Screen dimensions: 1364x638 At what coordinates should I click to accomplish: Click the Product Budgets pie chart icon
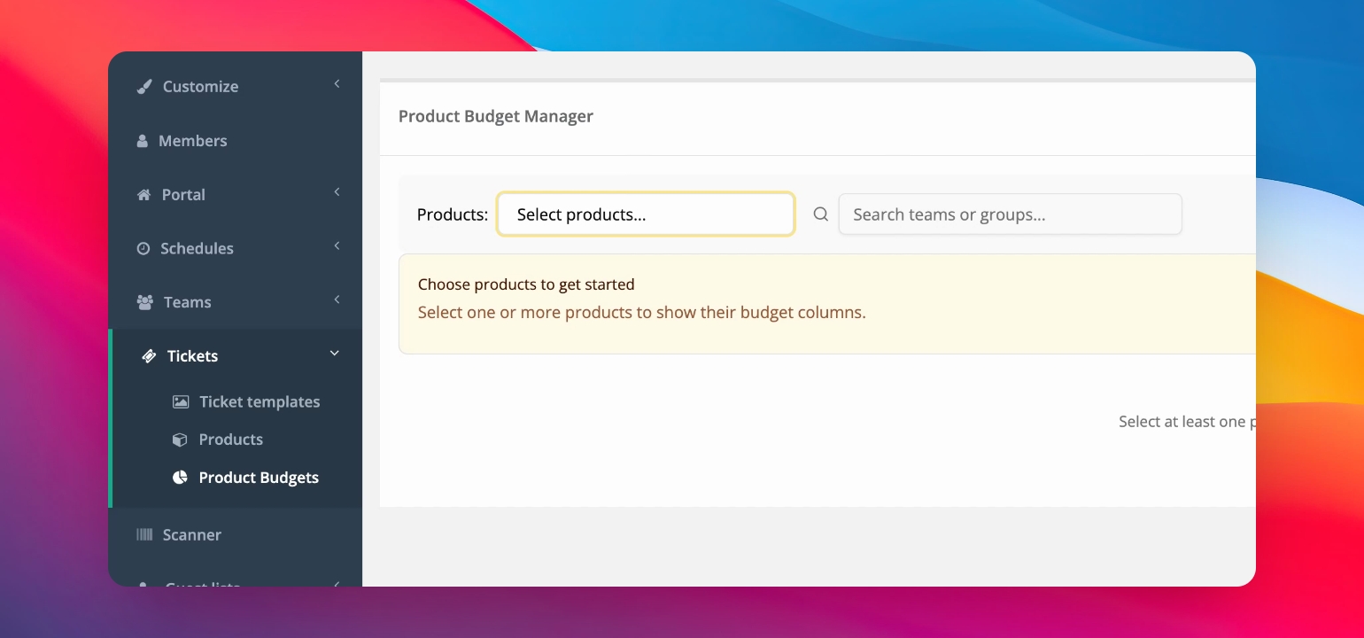[180, 478]
